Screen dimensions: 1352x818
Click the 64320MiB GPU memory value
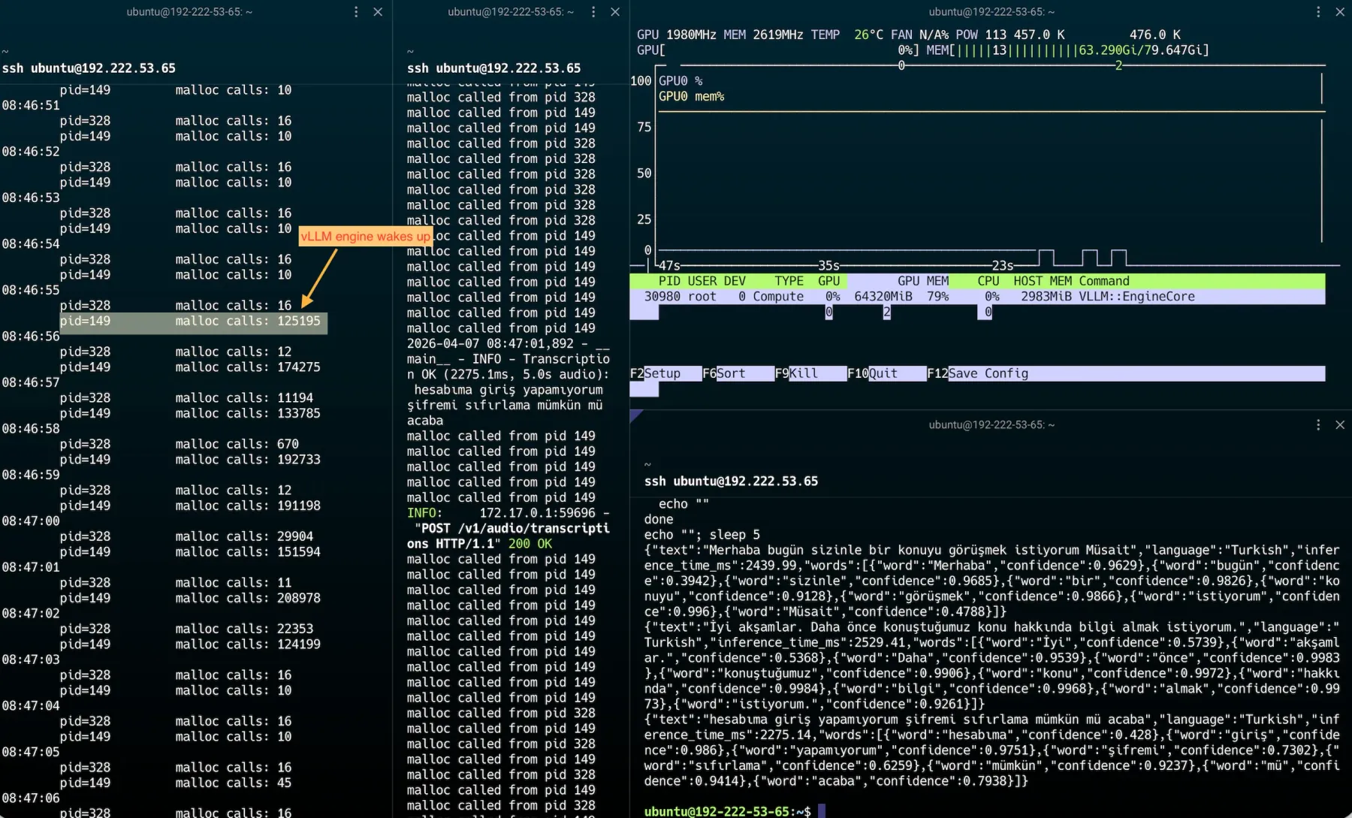(883, 297)
